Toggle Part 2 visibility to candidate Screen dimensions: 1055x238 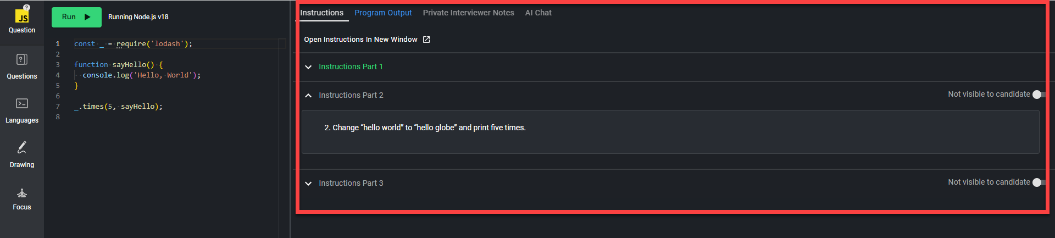[1038, 95]
